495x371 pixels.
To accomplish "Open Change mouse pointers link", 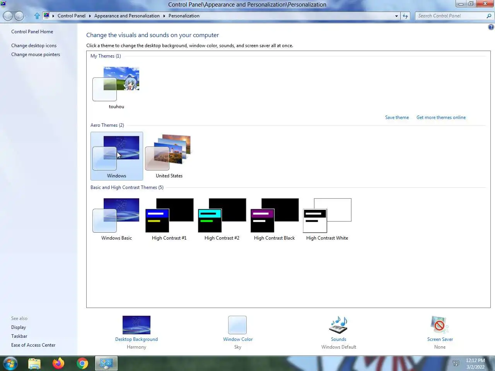I will coord(36,54).
